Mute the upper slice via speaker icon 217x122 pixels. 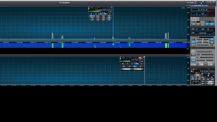pyautogui.click(x=91, y=14)
